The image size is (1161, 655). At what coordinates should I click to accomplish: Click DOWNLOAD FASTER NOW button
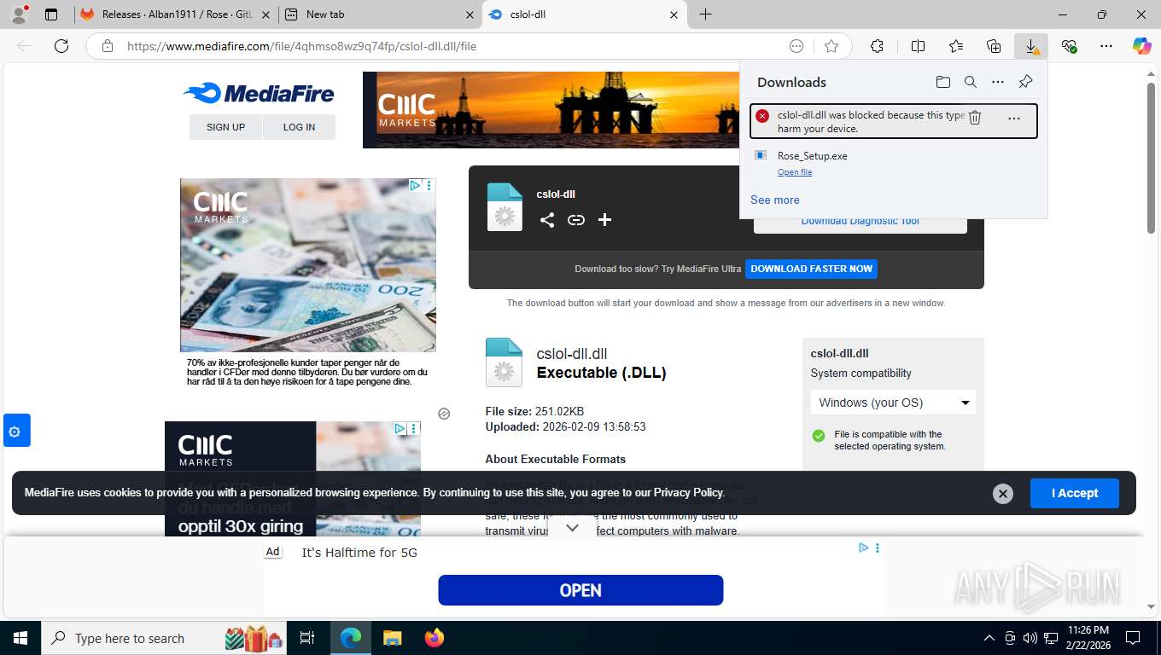point(811,269)
